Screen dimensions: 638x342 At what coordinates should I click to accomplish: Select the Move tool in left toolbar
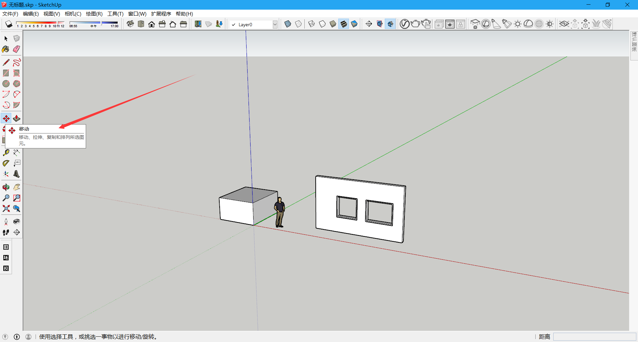point(6,119)
